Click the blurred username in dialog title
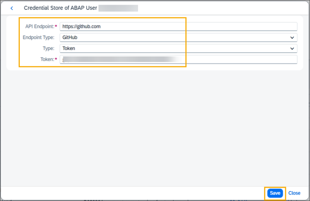This screenshot has width=310, height=201. pos(118,8)
